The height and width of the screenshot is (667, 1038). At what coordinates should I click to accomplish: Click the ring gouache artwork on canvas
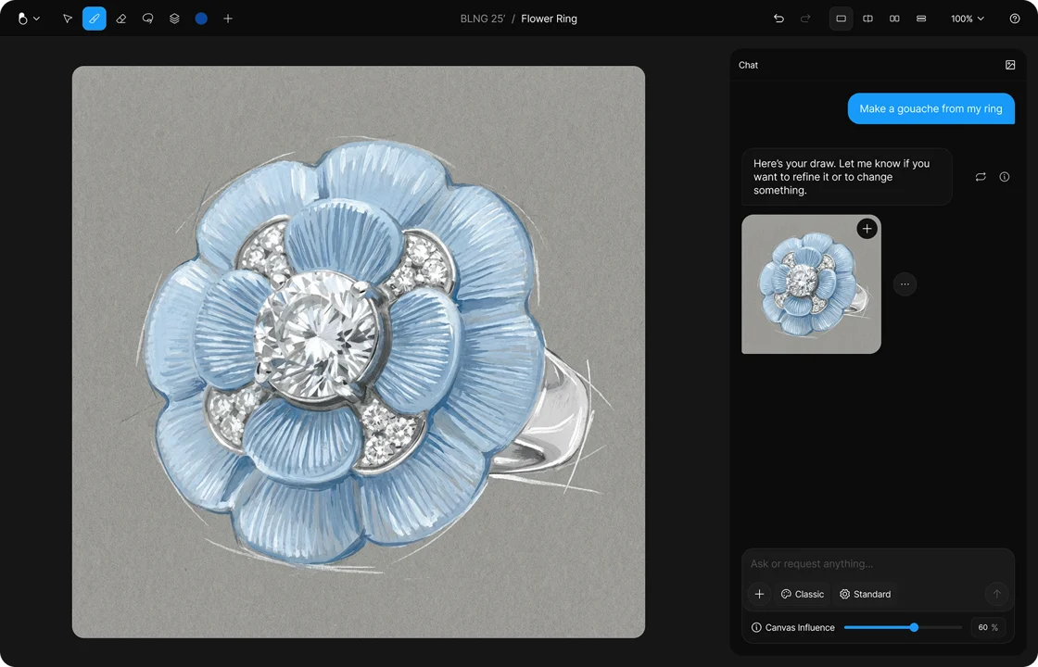358,351
